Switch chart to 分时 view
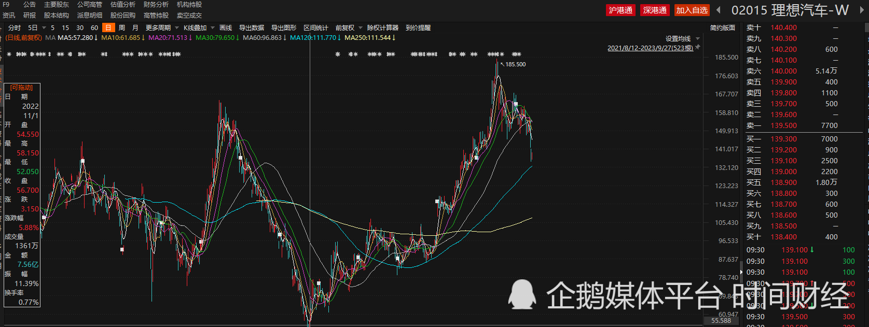The image size is (869, 327). (15, 28)
